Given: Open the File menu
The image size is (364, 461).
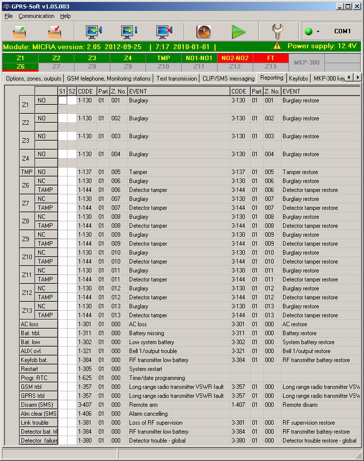Looking at the screenshot, I should point(8,16).
